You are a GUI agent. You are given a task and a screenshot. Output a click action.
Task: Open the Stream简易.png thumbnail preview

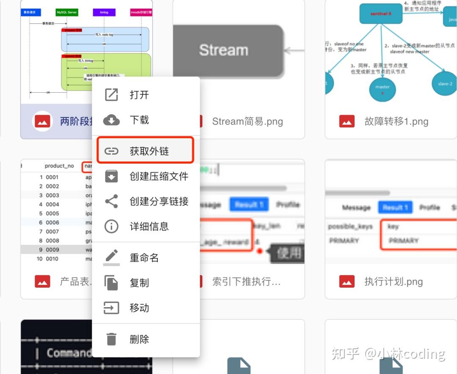tap(238, 51)
